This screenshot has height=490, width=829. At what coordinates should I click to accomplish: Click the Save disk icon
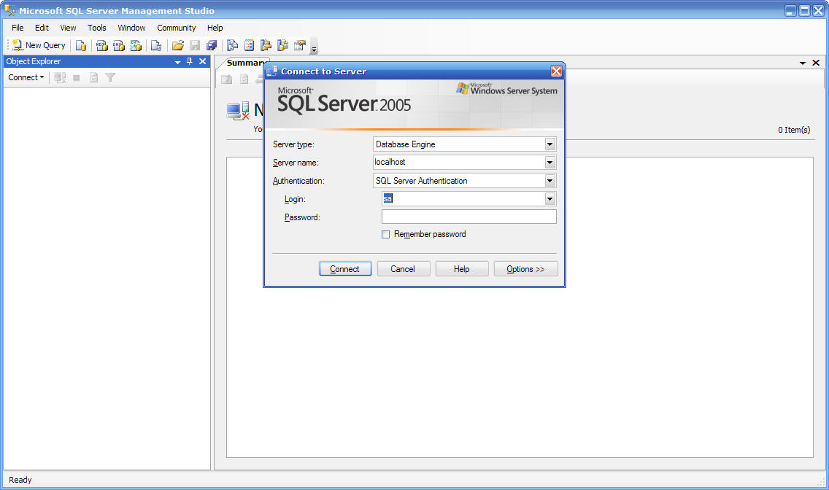195,45
